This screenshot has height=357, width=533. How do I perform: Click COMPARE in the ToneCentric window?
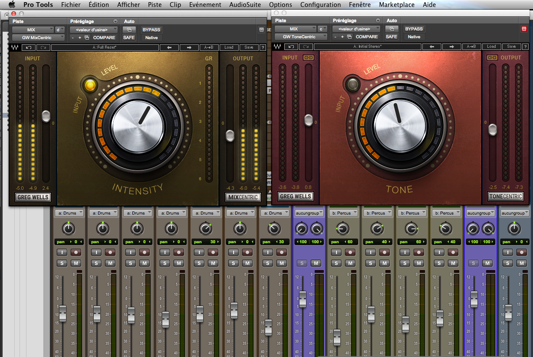click(x=367, y=37)
